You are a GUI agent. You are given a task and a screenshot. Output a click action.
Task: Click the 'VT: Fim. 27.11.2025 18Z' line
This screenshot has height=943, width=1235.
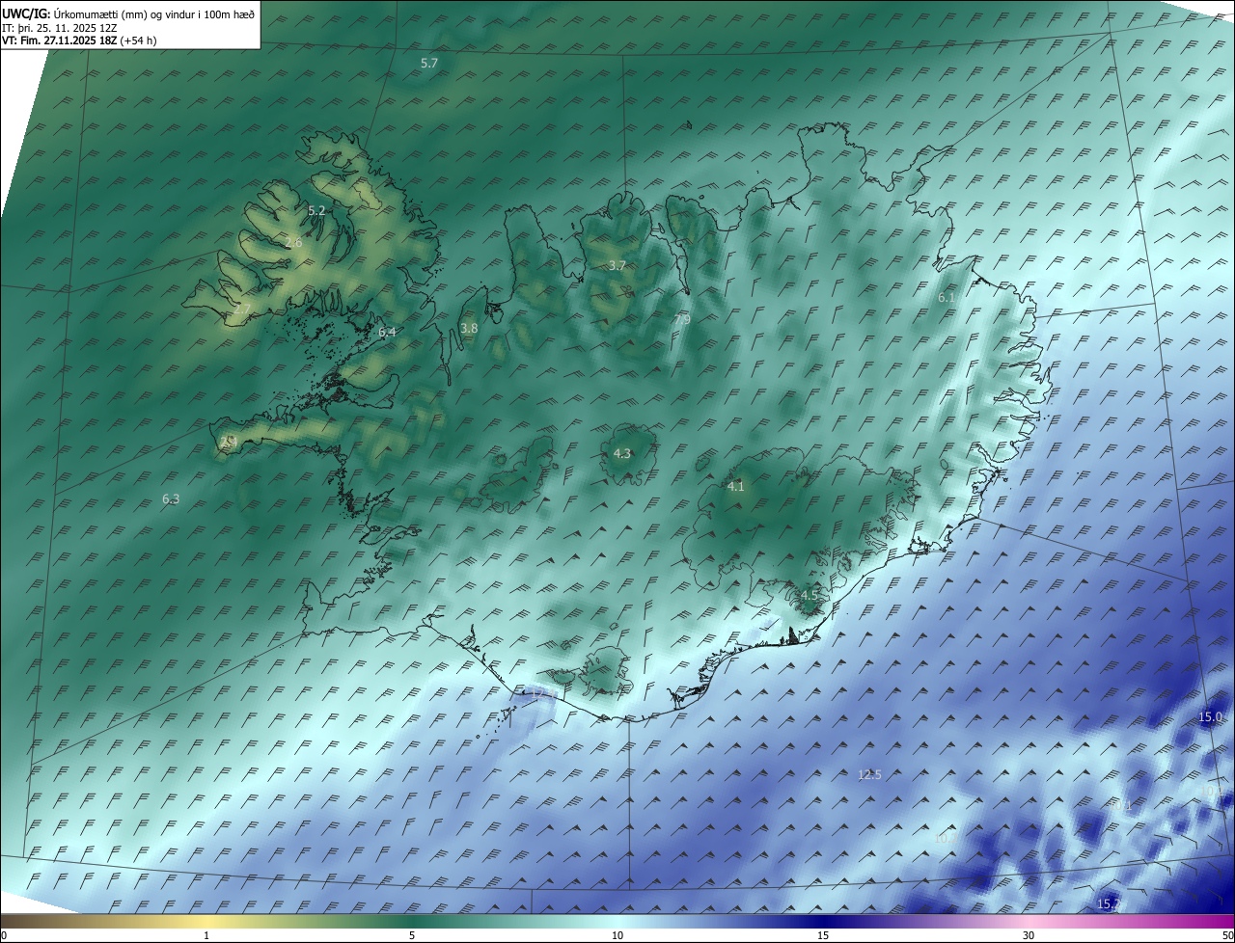coord(59,41)
